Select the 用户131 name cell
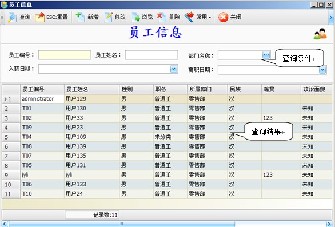The width and height of the screenshot is (335, 227). click(x=91, y=165)
